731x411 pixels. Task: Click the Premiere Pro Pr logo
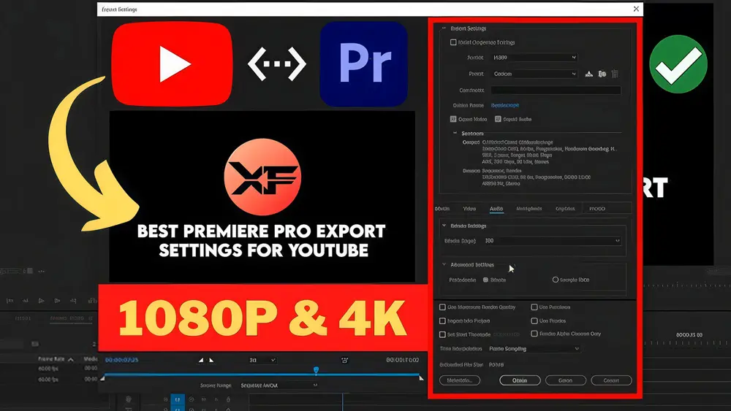pyautogui.click(x=363, y=64)
